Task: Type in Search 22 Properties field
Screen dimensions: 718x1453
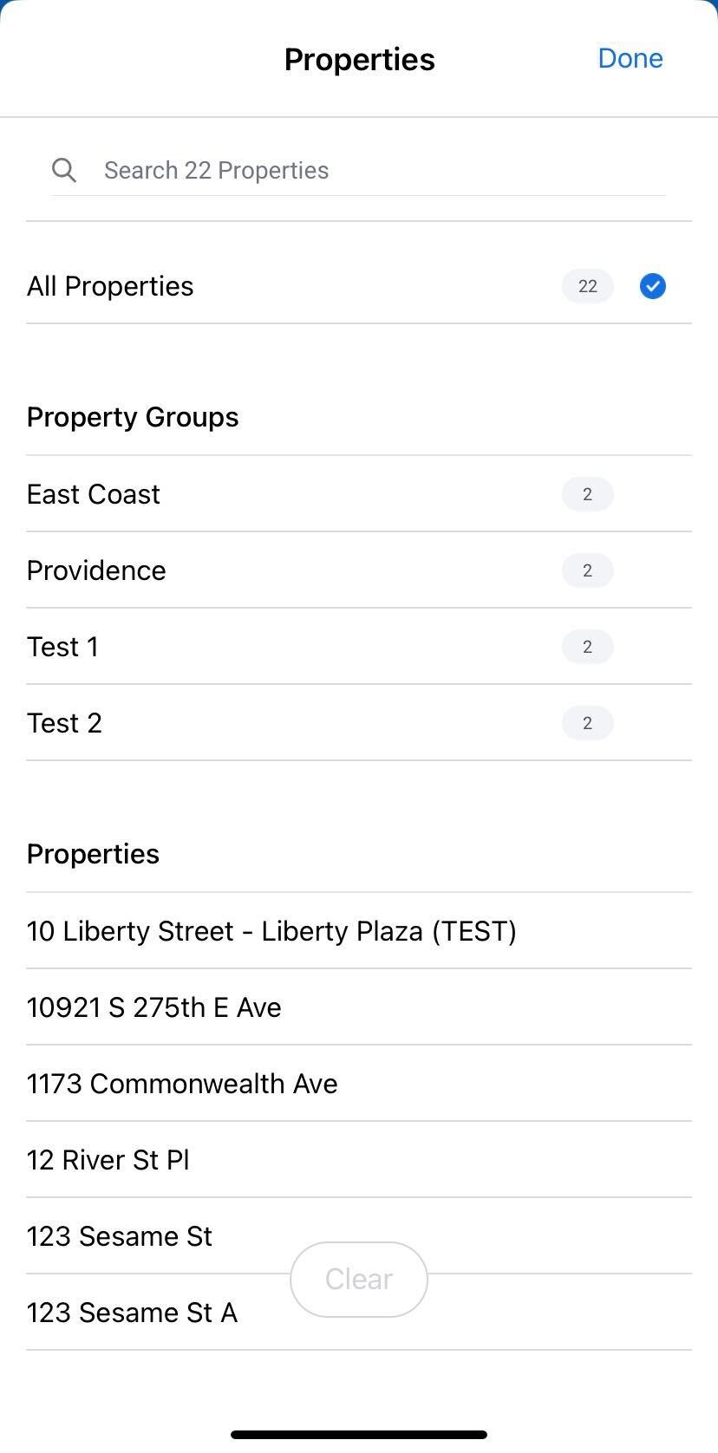Action: coord(382,170)
